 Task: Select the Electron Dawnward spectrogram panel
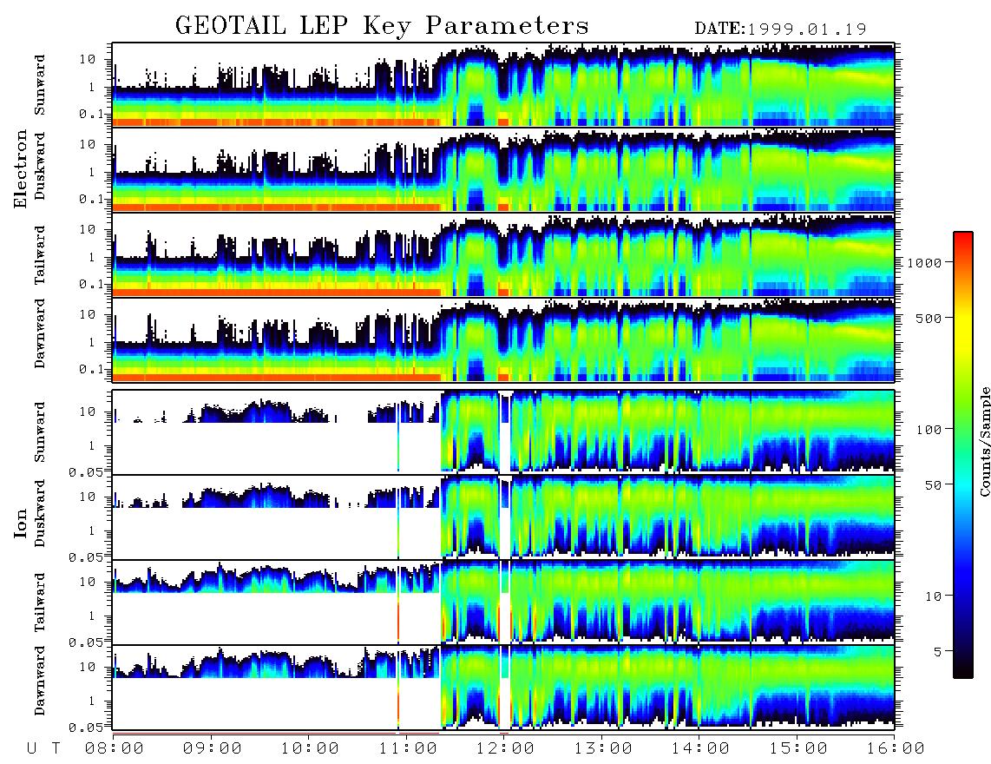coord(503,339)
